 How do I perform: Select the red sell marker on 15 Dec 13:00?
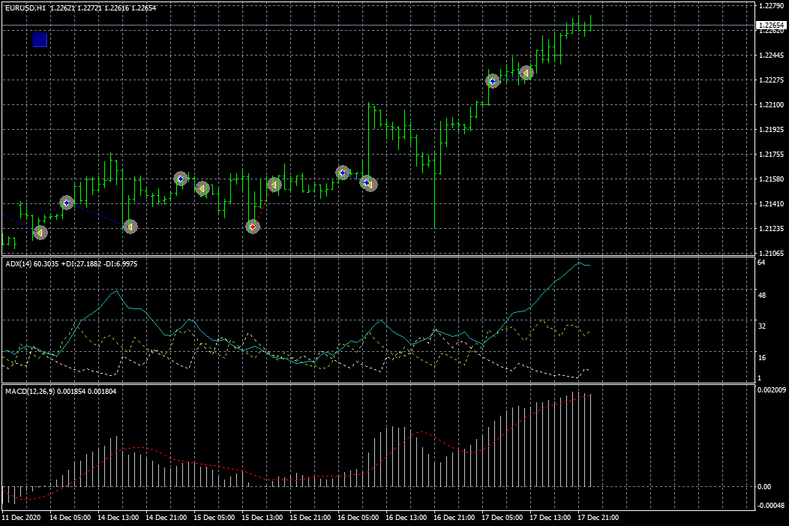pyautogui.click(x=253, y=227)
